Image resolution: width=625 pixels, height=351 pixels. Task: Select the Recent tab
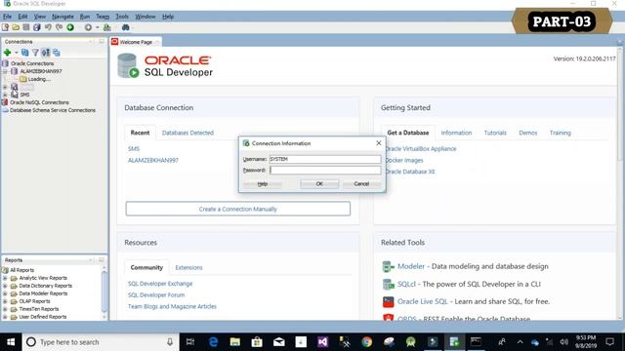coord(140,133)
